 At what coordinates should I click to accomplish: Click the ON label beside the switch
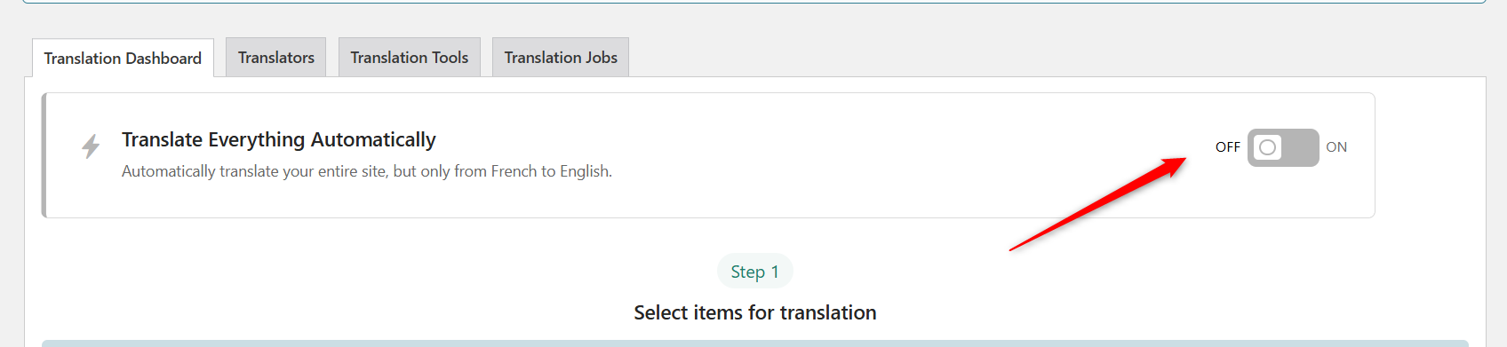point(1336,147)
